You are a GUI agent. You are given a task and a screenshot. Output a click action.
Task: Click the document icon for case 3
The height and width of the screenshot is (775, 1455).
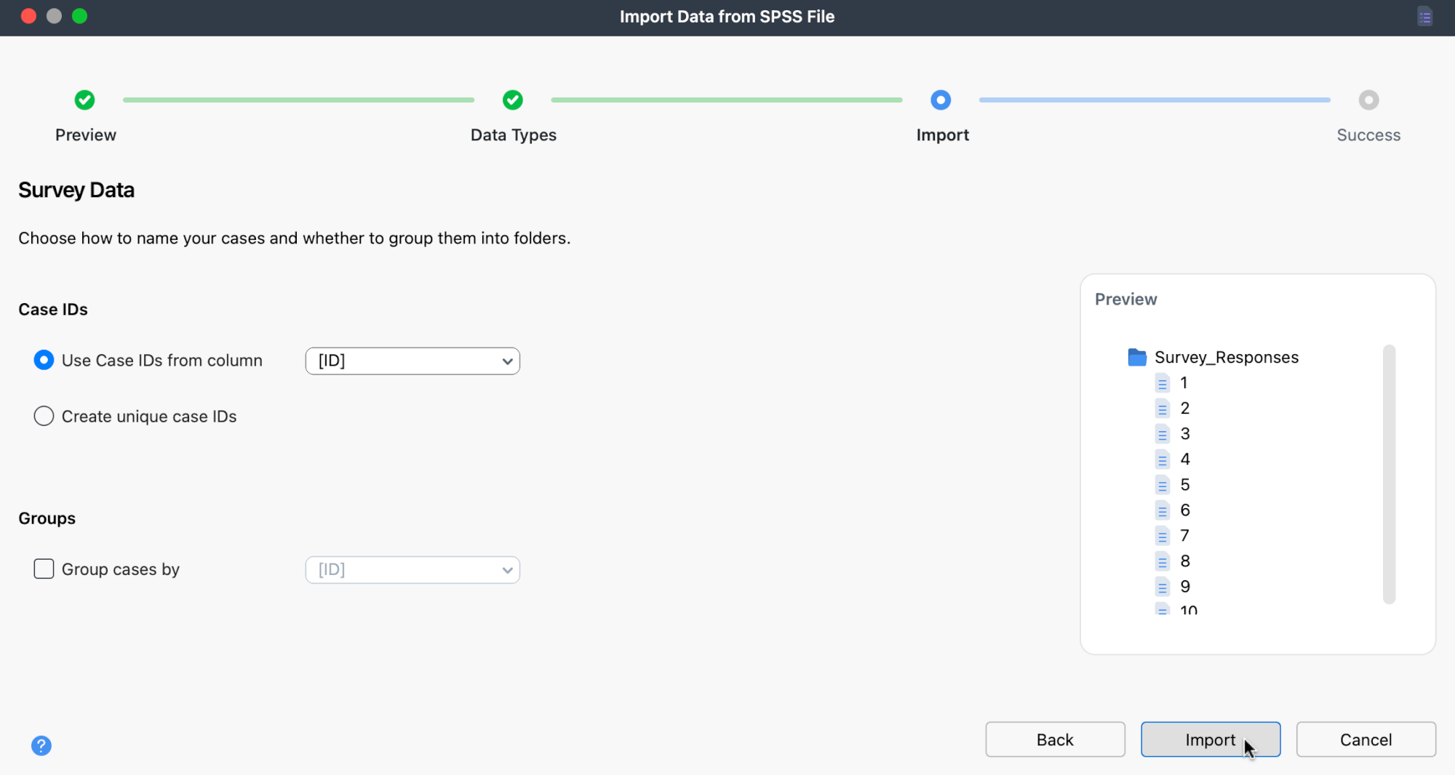[x=1163, y=433]
